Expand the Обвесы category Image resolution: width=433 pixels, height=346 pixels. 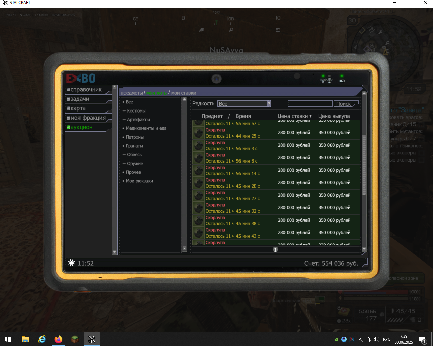[x=132, y=155]
